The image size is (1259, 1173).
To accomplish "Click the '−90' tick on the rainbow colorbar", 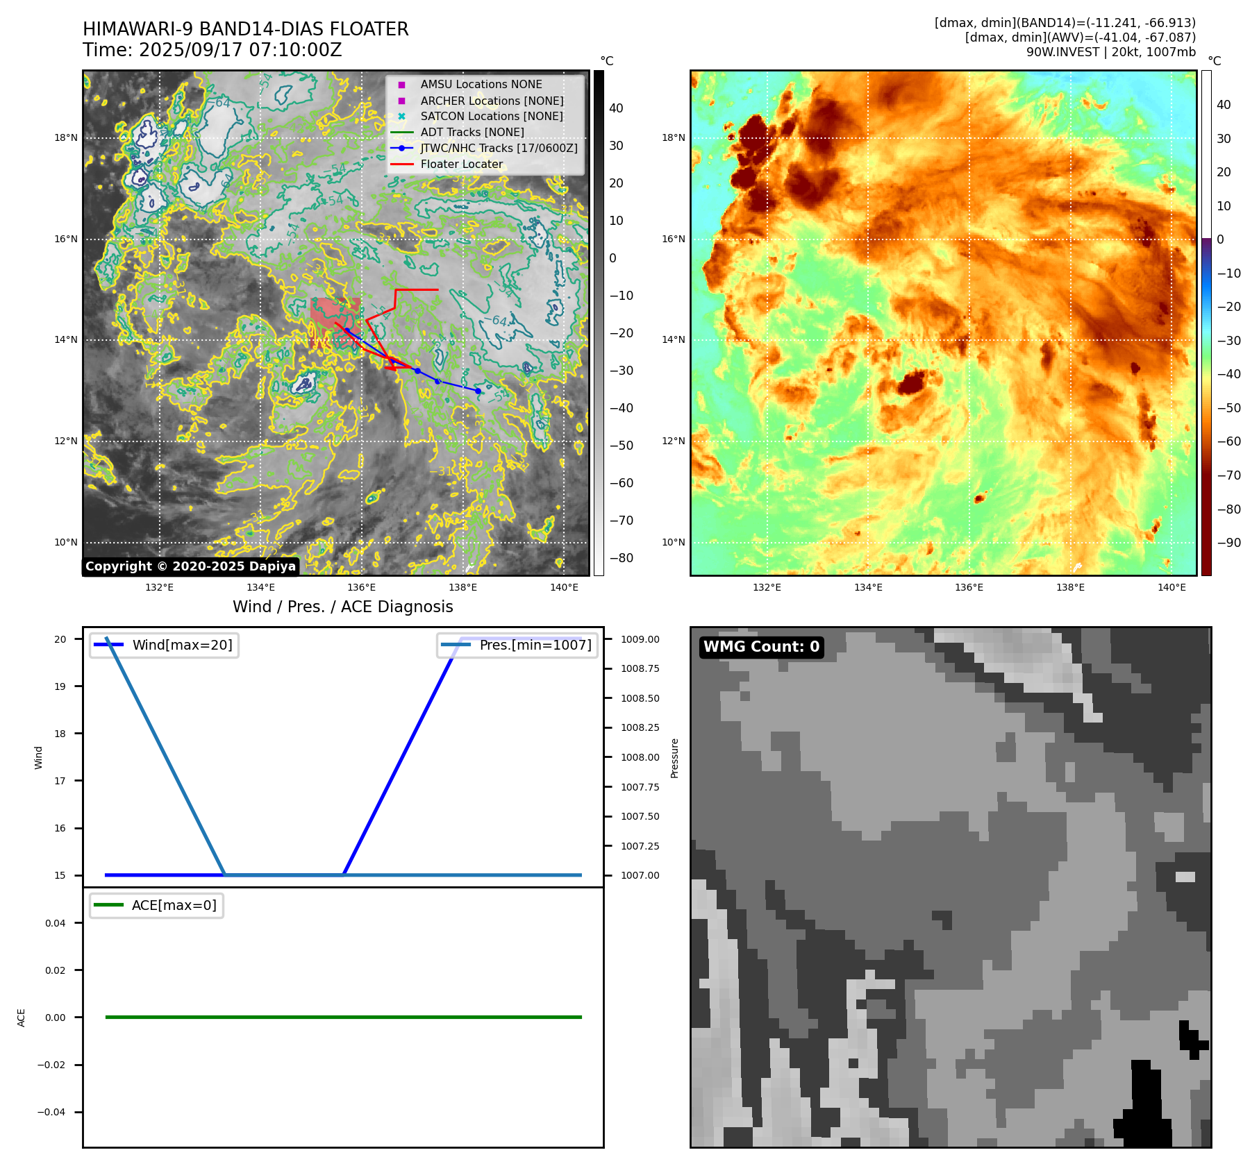I will tap(1229, 543).
